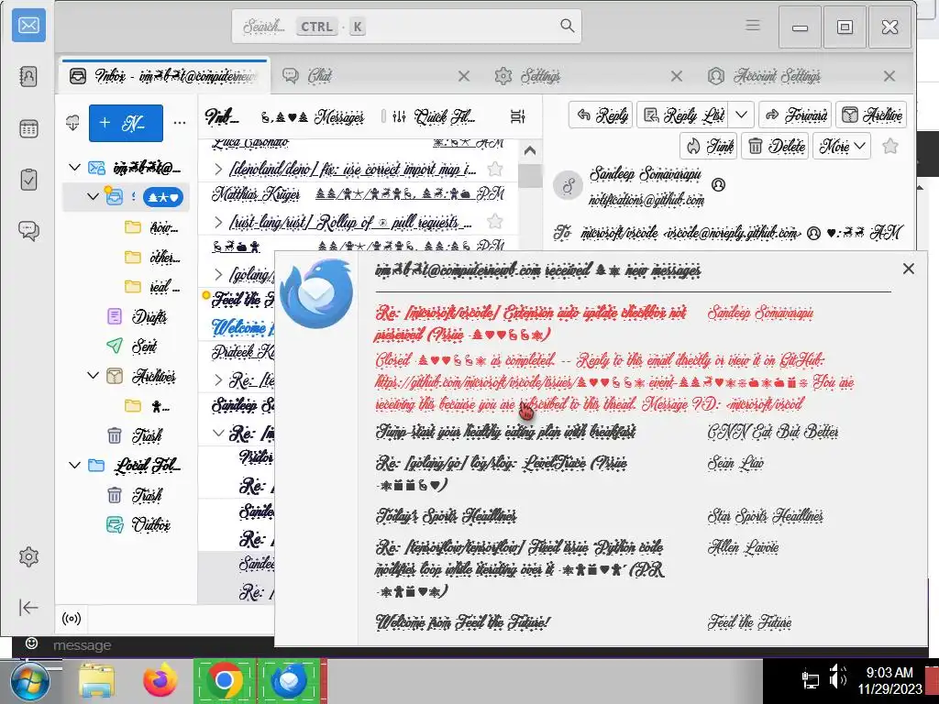Screen dimensions: 939x704
Task: Click Thunderbird icon in taskbar
Action: [x=289, y=681]
